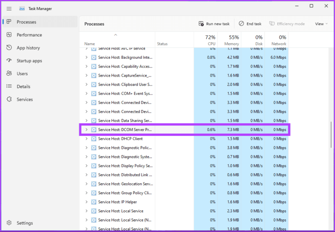Click the 7.3 MB memory value
The height and width of the screenshot is (232, 335).
233,130
